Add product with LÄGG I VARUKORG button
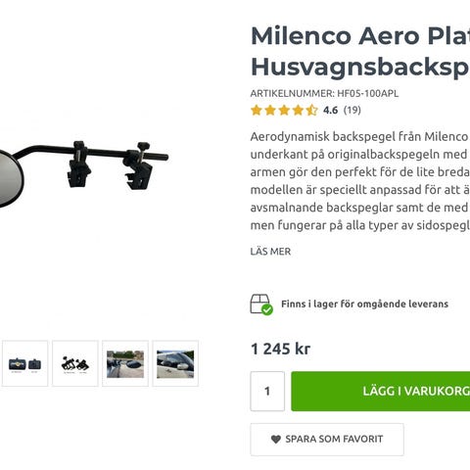 [381, 391]
